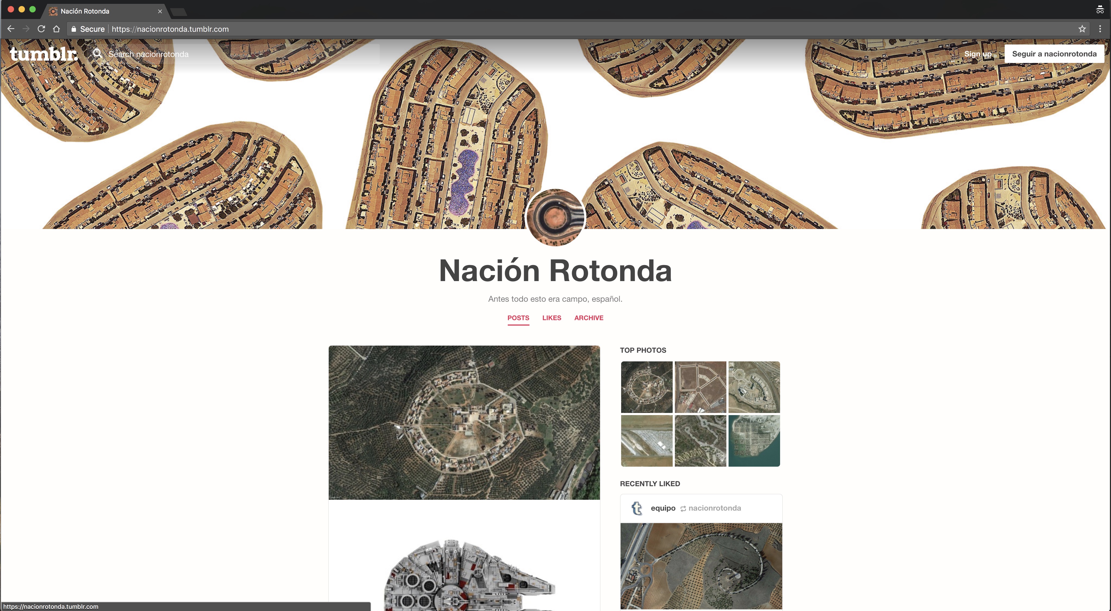
Task: Click the reblog arrows icon beside nacionrotonda
Action: (x=683, y=509)
